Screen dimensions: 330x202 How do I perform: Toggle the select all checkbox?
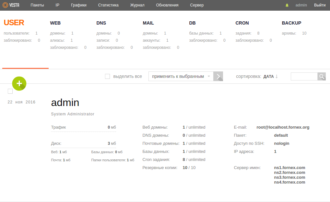pyautogui.click(x=108, y=77)
